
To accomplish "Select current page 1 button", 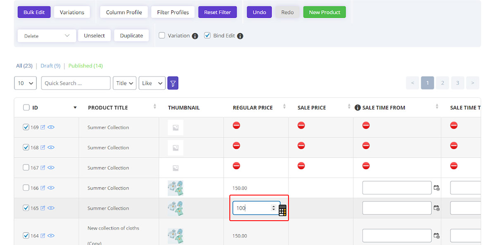I will pyautogui.click(x=427, y=83).
